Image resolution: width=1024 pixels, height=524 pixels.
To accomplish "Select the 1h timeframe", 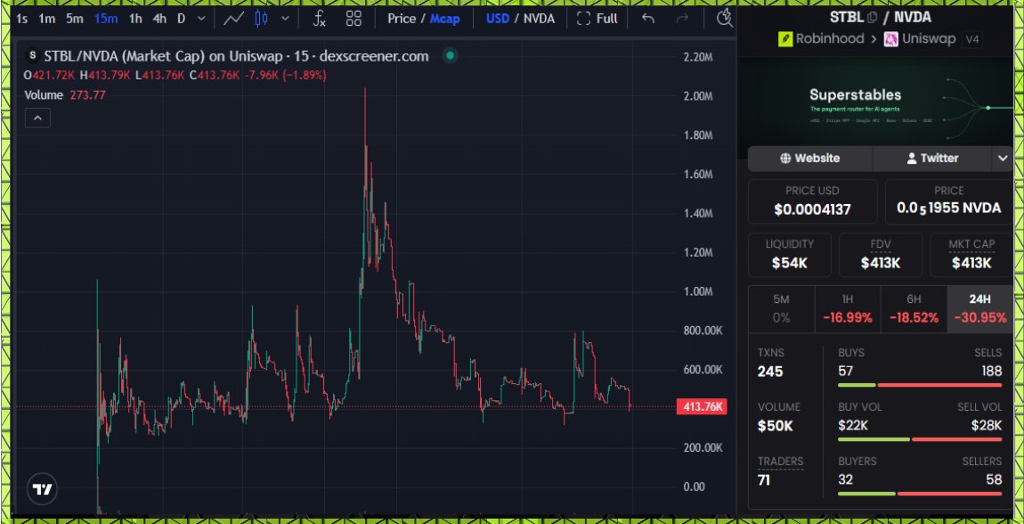I will click(135, 19).
